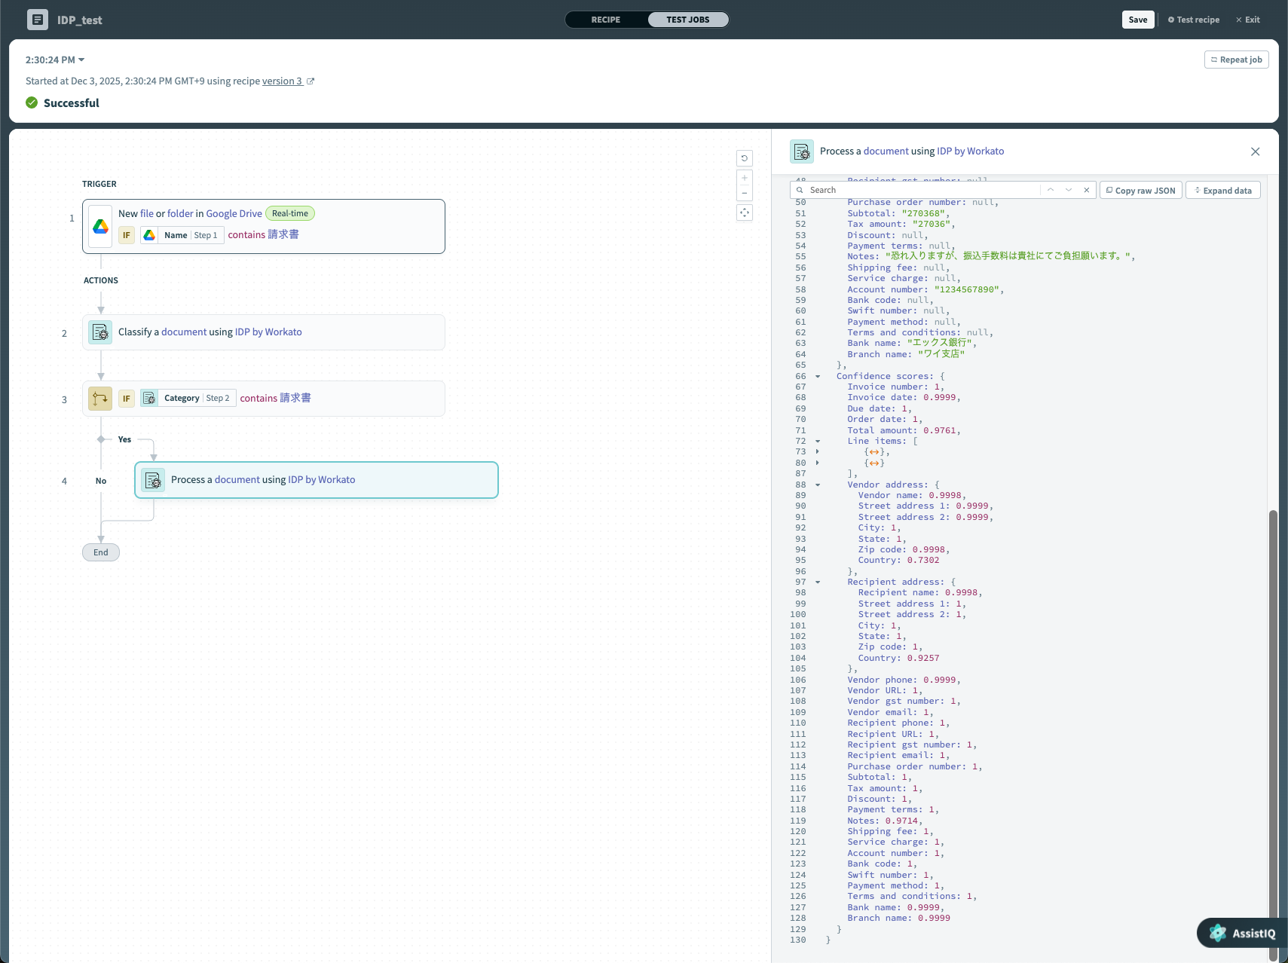Screen dimensions: 1288x963
Task: Click the Branch name value ワイ支店
Action: tap(941, 354)
